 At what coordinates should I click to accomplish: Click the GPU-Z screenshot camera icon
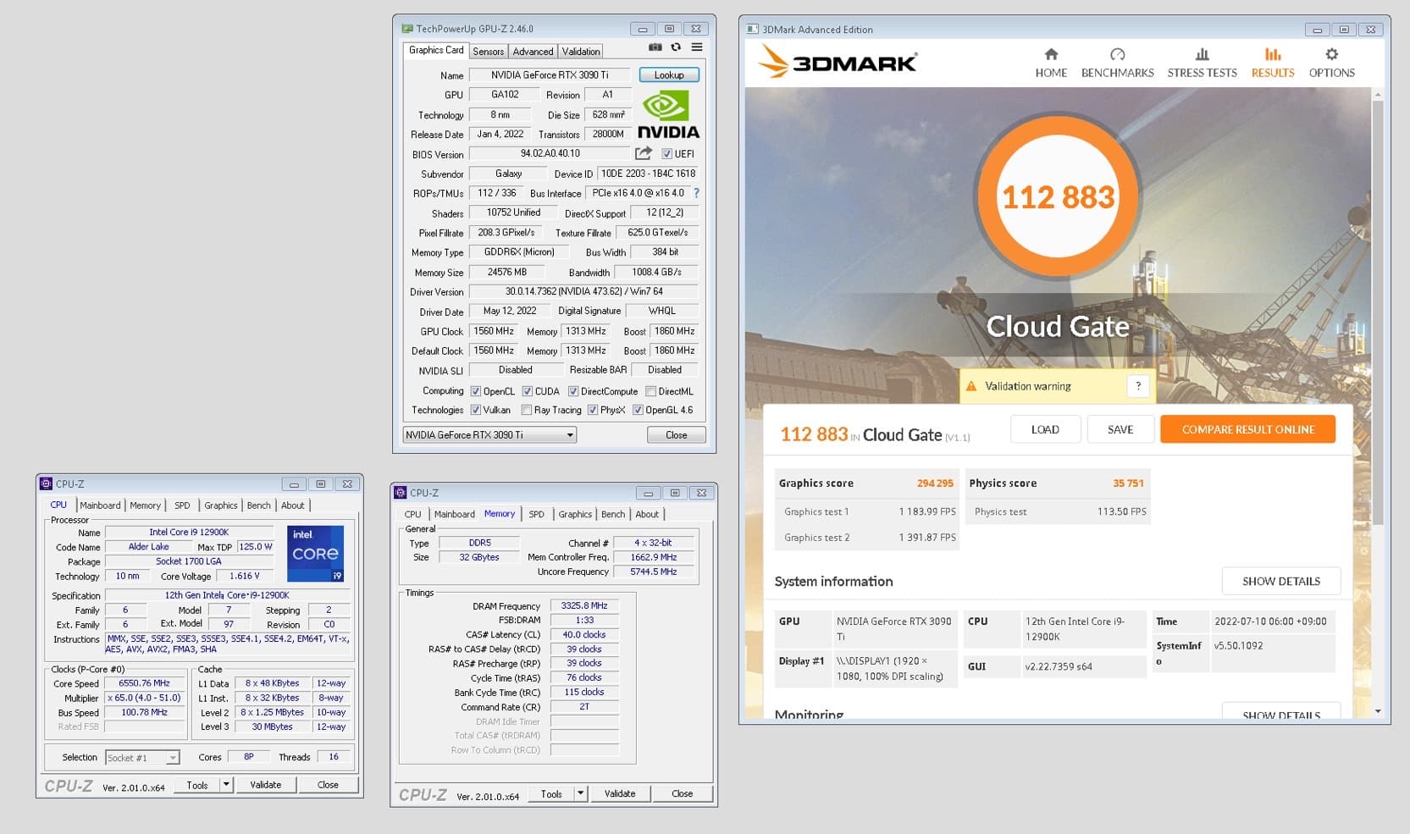(655, 48)
